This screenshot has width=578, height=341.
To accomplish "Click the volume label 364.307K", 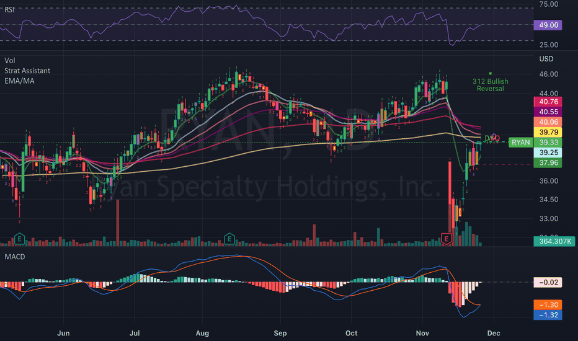I will [554, 241].
